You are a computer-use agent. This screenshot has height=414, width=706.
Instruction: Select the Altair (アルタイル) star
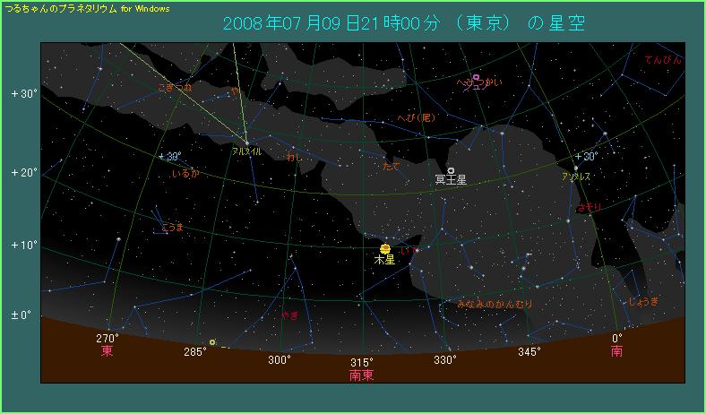[x=245, y=142]
